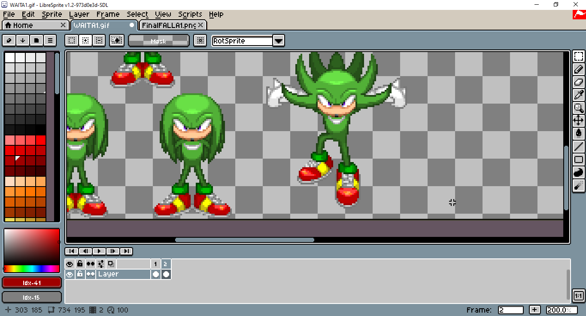Select frame 1 header in timeline
The image size is (586, 316).
click(x=155, y=264)
